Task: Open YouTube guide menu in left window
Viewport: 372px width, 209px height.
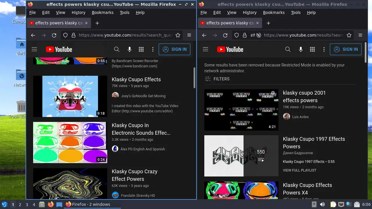Action: click(34, 49)
